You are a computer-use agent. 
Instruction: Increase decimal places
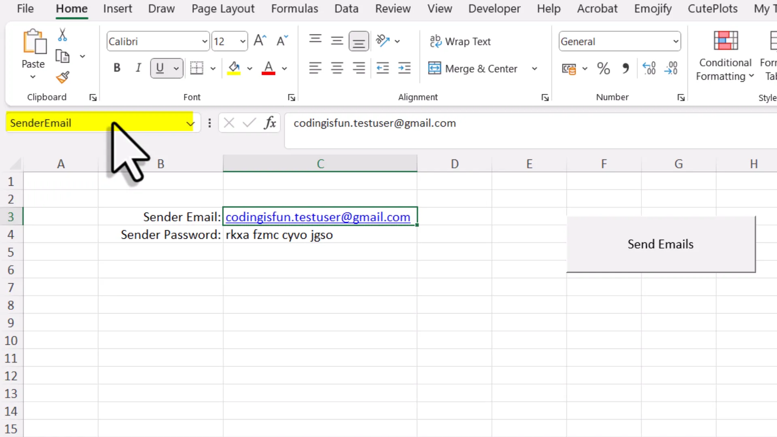pos(649,68)
